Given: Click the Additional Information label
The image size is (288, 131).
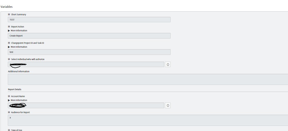Looking at the screenshot, I should [18, 71].
